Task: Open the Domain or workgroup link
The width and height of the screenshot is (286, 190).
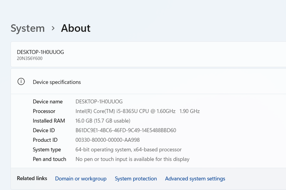Action: pyautogui.click(x=80, y=179)
